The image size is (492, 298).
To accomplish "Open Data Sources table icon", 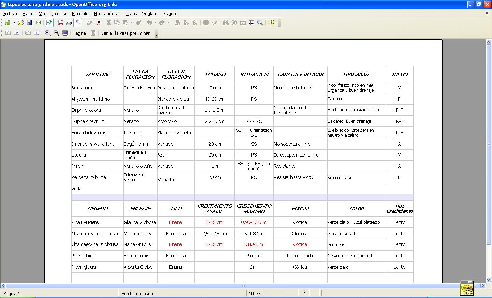I will click(x=251, y=23).
